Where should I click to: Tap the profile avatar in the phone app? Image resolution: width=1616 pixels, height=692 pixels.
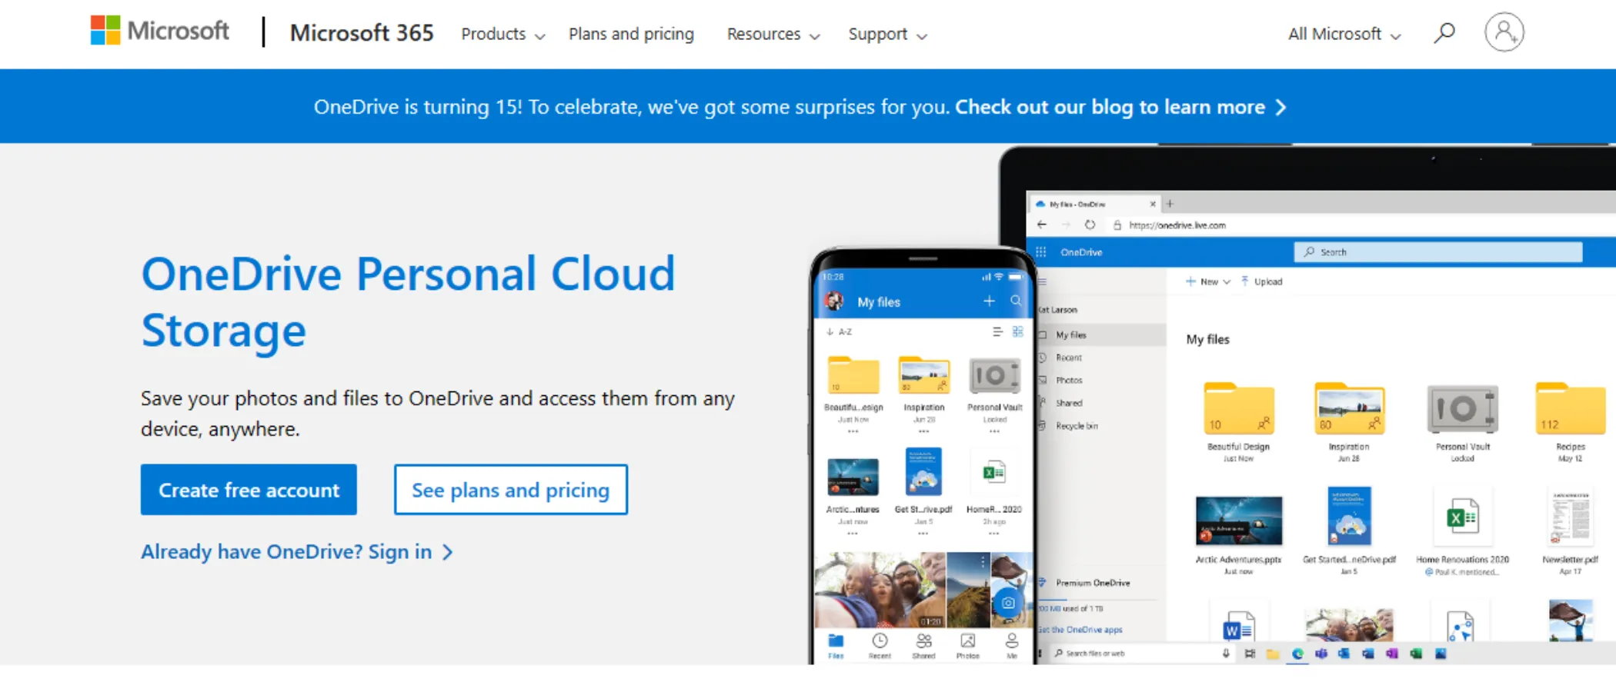click(x=834, y=301)
